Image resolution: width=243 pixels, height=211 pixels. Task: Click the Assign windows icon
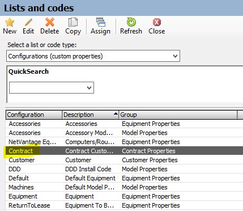point(100,22)
